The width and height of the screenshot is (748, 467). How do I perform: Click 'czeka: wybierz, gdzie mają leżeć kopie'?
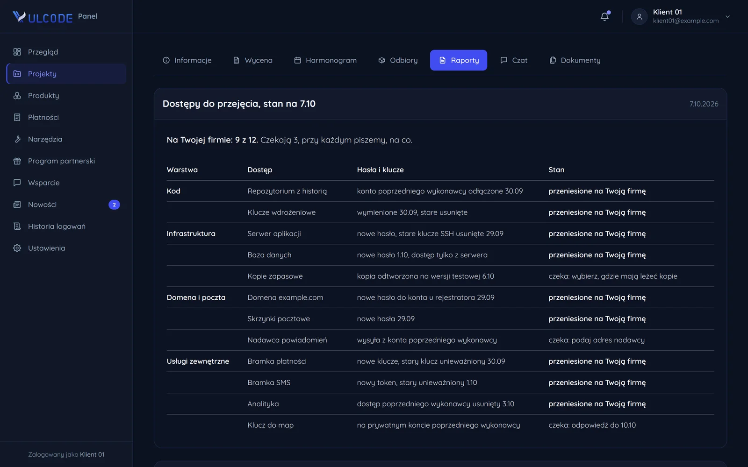pyautogui.click(x=613, y=276)
